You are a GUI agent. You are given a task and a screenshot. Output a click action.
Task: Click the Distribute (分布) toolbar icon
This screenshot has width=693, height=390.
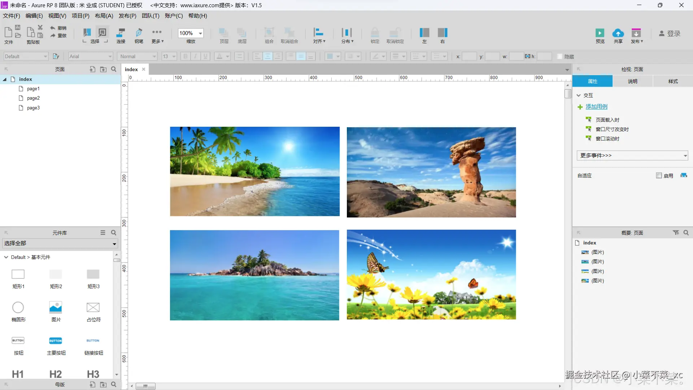click(347, 33)
